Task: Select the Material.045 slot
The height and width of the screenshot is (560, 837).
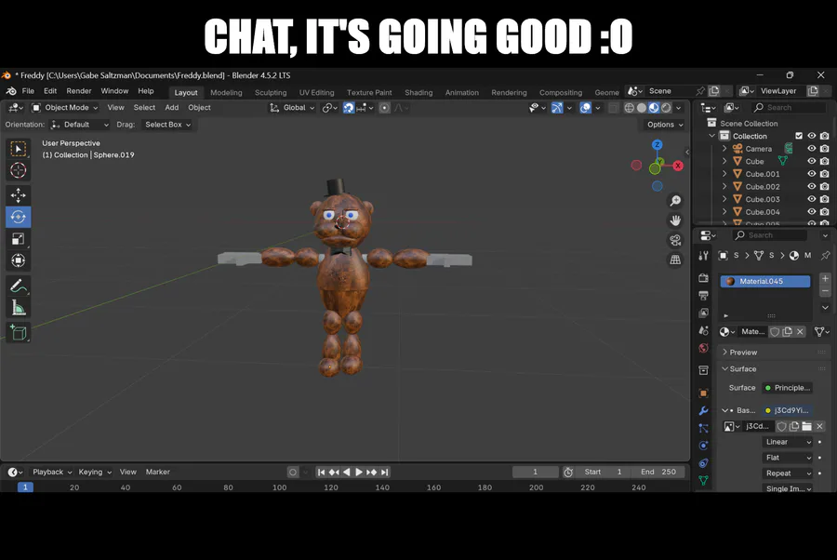Action: 765,281
